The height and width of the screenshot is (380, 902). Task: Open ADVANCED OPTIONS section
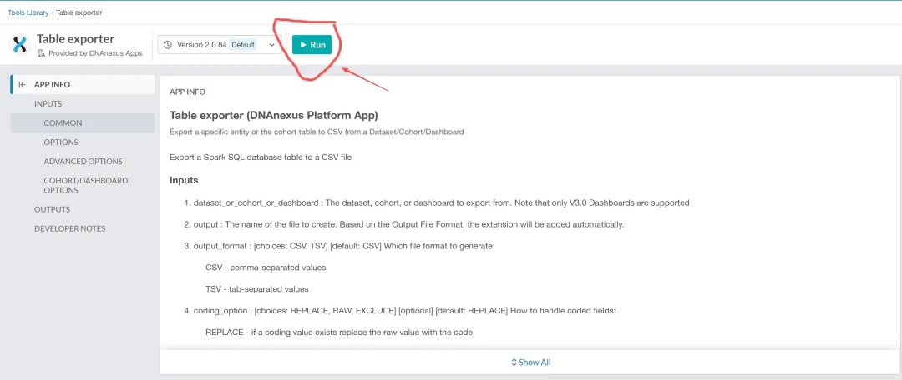click(x=83, y=162)
